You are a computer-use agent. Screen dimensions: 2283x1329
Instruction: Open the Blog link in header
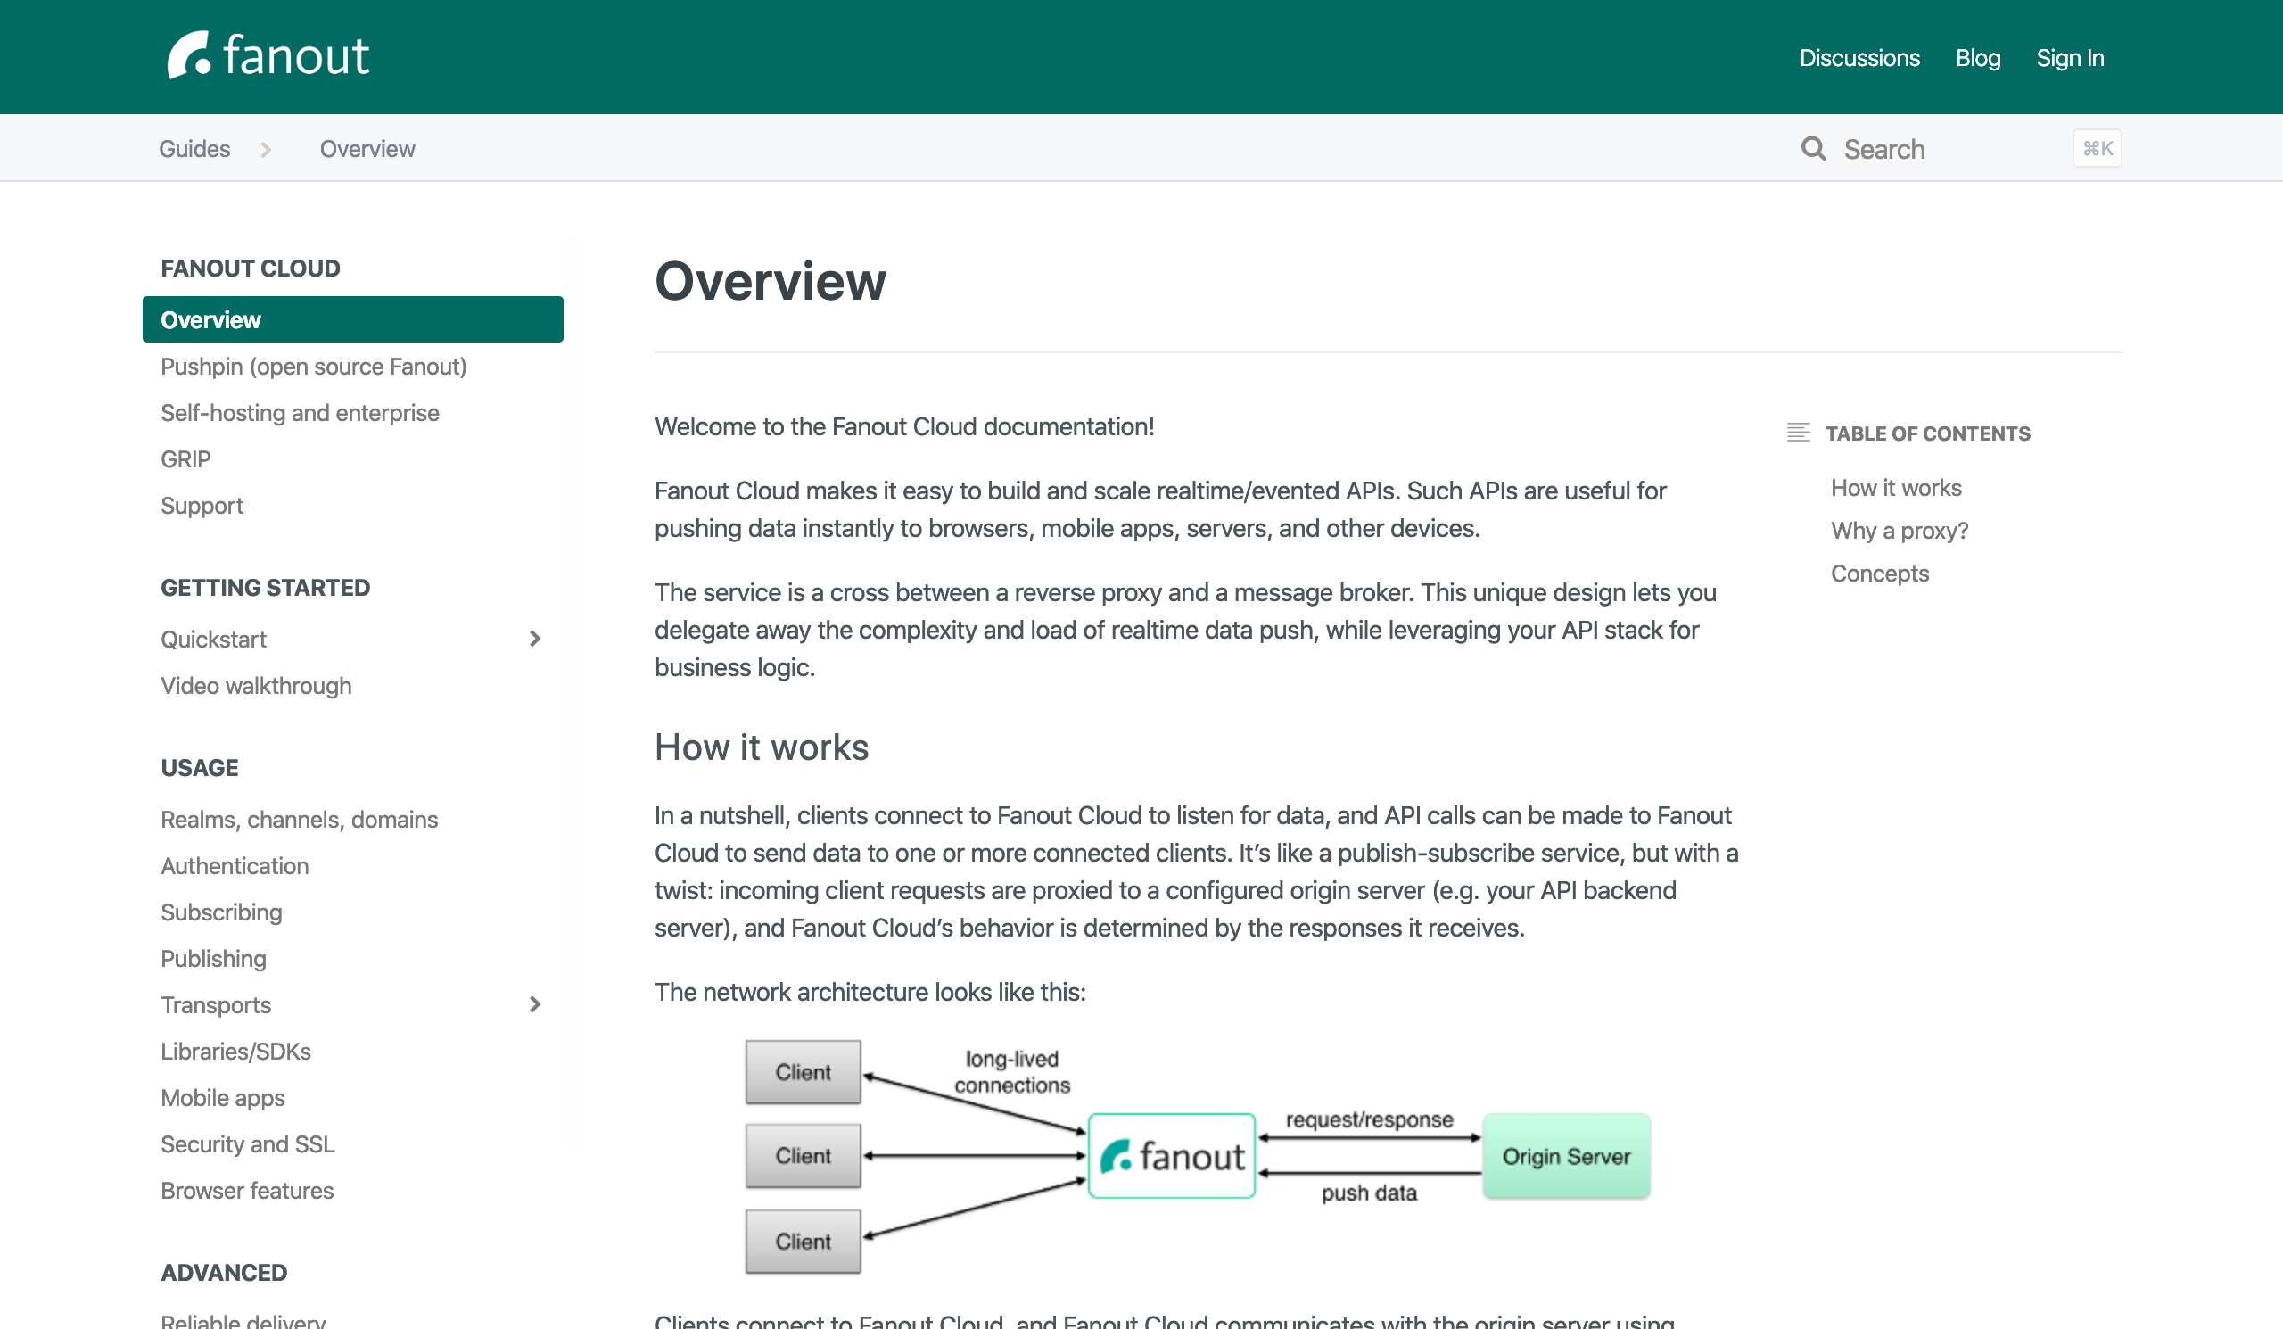click(1978, 58)
